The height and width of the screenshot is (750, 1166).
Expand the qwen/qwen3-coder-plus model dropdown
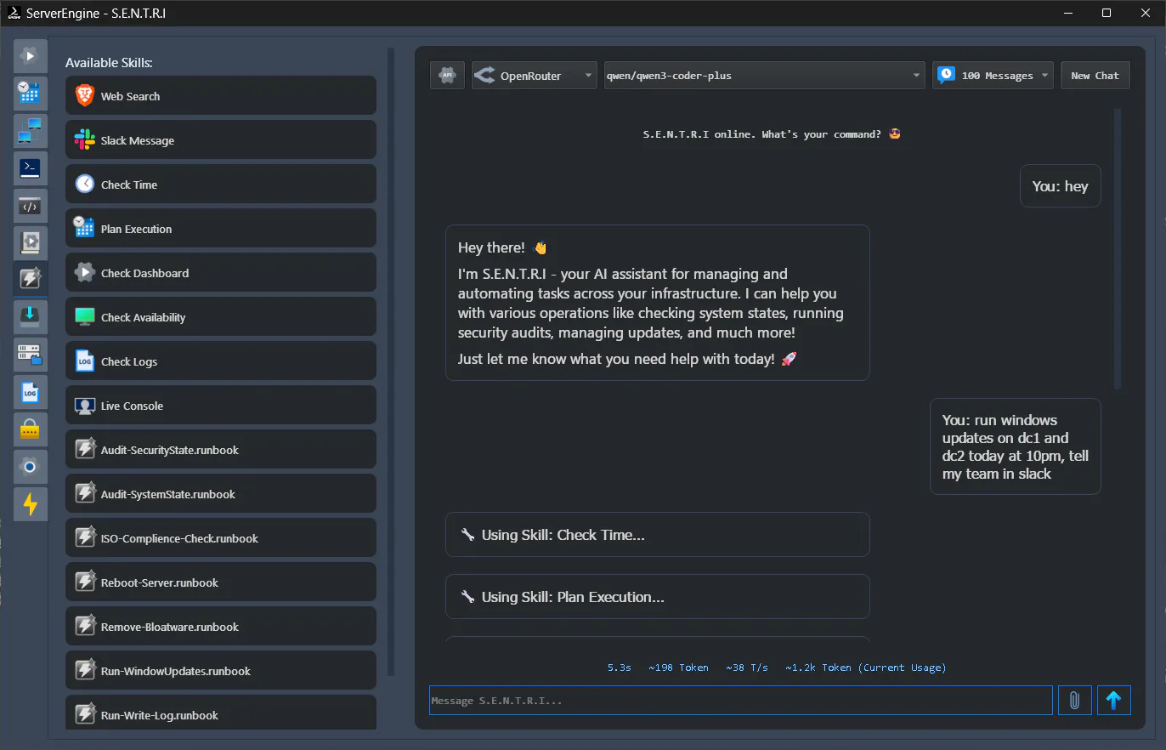(x=762, y=75)
